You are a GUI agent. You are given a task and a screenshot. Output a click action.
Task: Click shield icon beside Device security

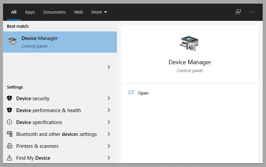coord(10,98)
